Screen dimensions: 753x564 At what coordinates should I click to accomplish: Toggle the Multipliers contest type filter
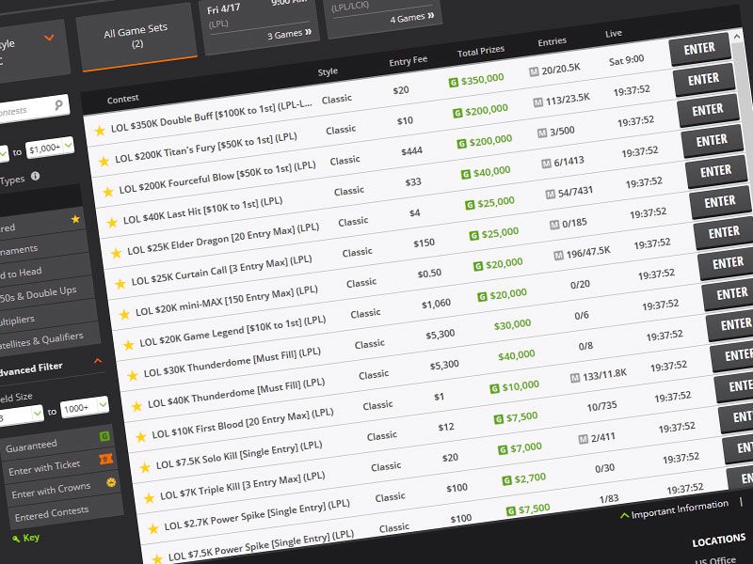[x=49, y=314]
